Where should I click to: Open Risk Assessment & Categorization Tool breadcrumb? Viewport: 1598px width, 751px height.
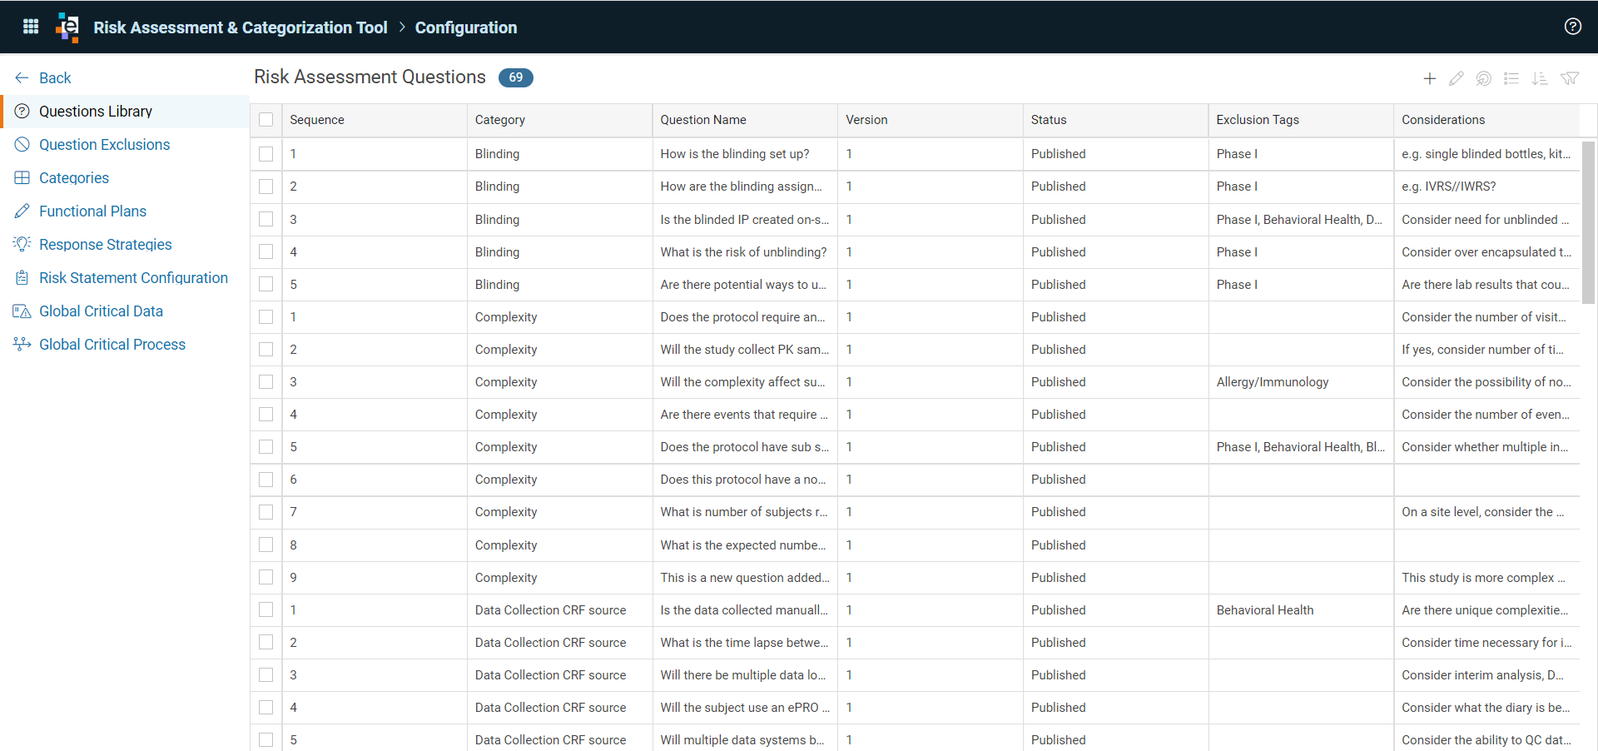point(240,27)
